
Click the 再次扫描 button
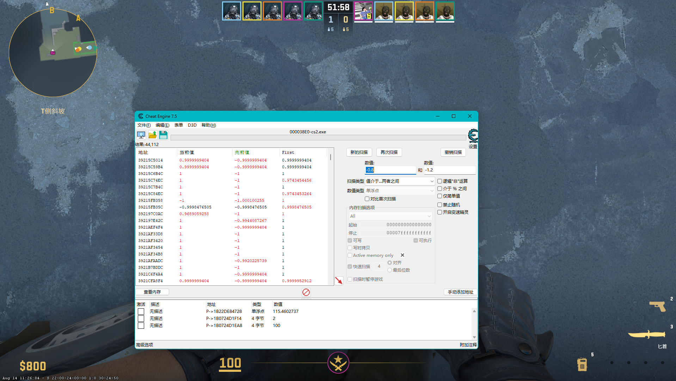(x=389, y=152)
